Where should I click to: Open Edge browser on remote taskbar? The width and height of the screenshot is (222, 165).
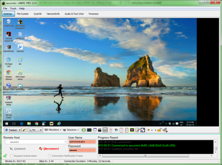coord(22,123)
